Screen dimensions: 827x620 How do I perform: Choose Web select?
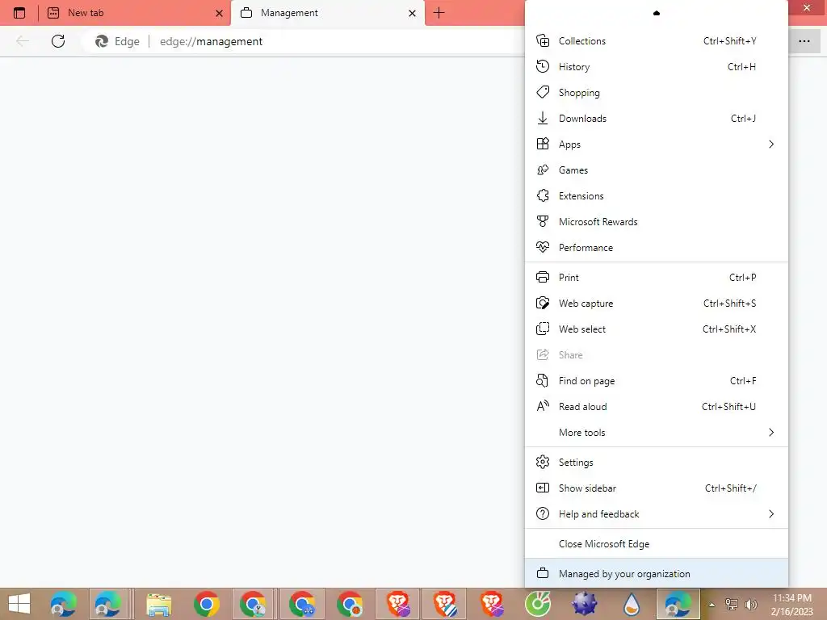(656, 329)
